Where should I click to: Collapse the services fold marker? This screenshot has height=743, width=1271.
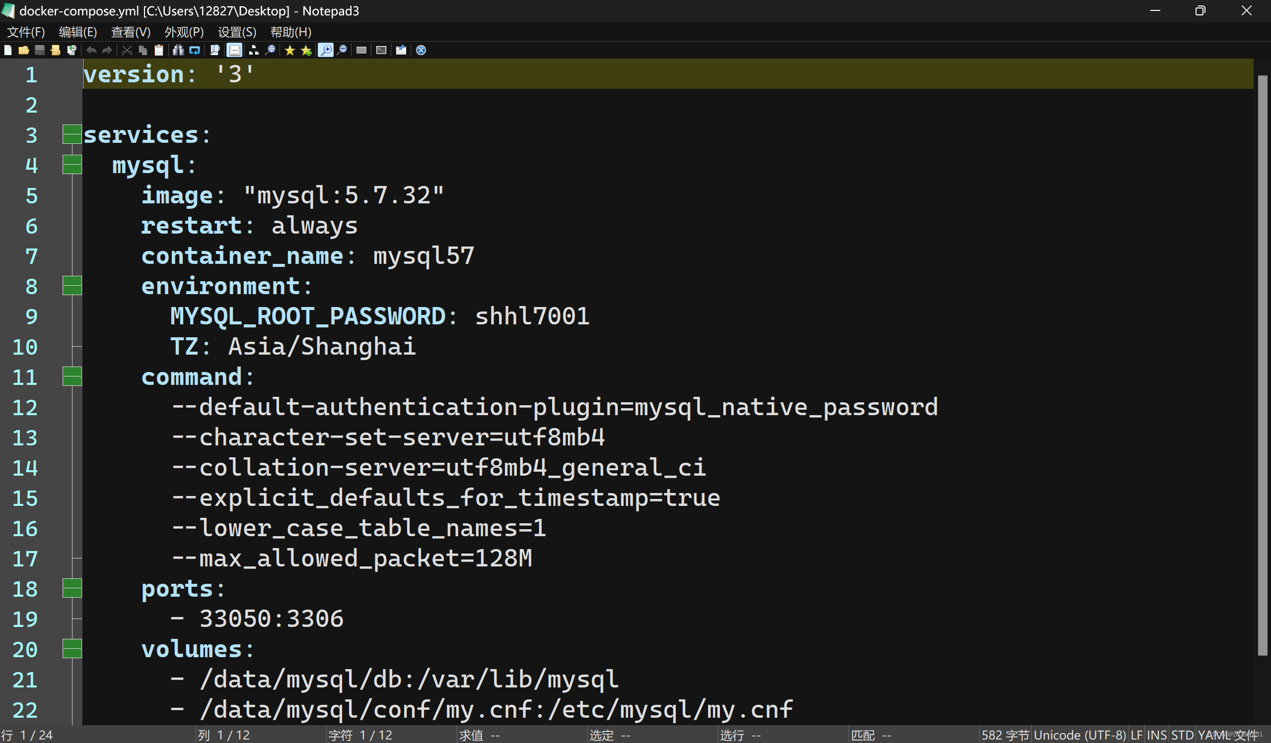[72, 134]
